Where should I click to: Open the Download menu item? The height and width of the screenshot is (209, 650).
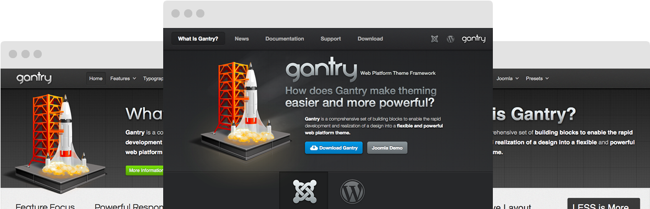click(x=370, y=38)
